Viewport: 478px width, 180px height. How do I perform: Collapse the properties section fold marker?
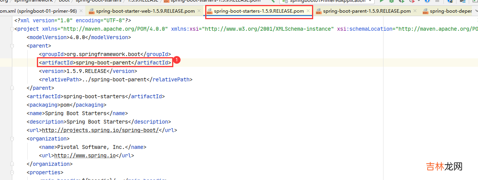coord(12,172)
